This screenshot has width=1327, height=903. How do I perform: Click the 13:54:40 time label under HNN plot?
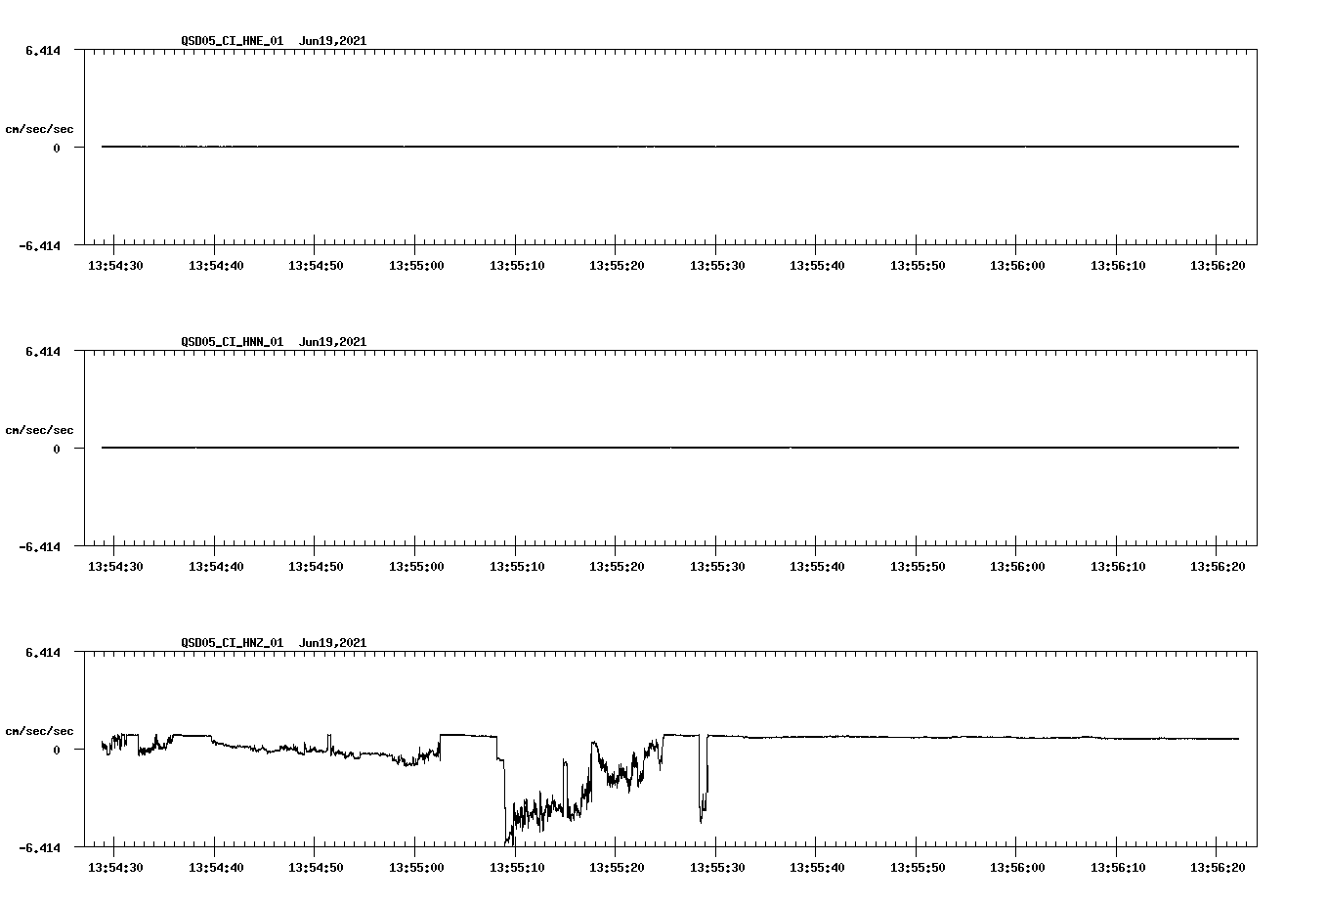216,567
